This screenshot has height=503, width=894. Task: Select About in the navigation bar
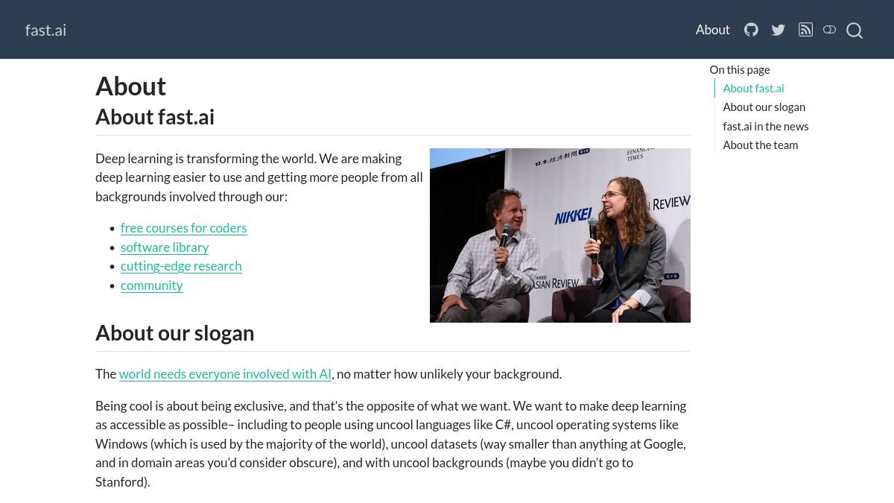pyautogui.click(x=712, y=30)
